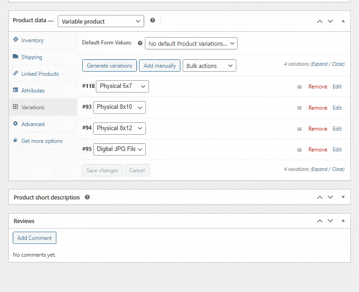Move Product data panel up arrow

(x=320, y=21)
